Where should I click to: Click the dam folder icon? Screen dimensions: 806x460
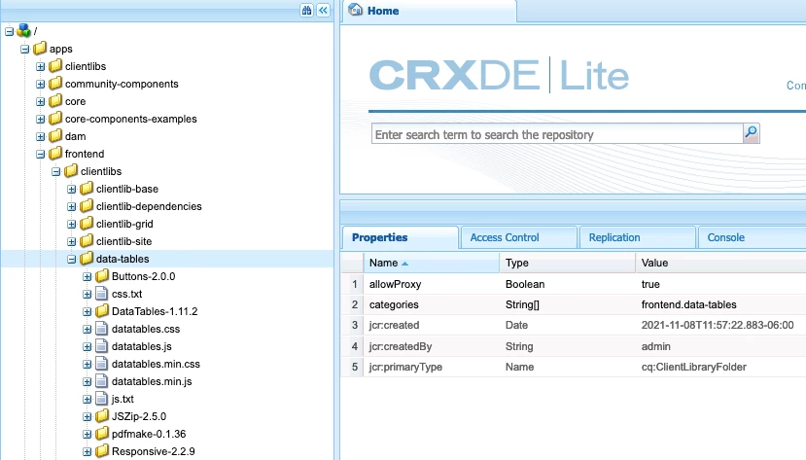(x=55, y=136)
